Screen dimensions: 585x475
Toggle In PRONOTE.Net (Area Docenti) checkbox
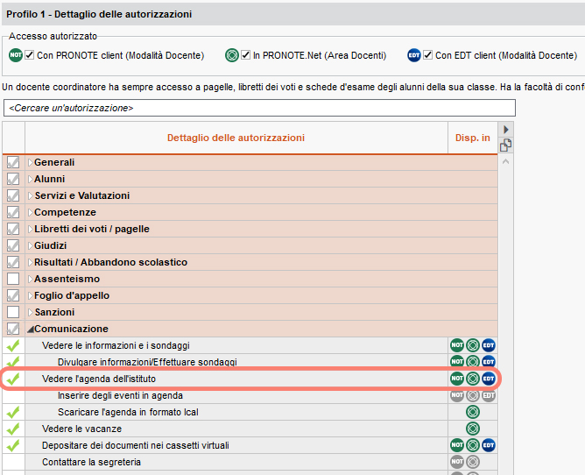[245, 55]
